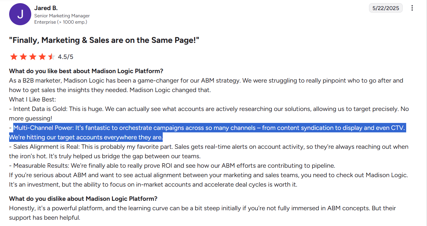The height and width of the screenshot is (226, 427).
Task: Click the 4.5/5 rating score text
Action: [x=66, y=57]
